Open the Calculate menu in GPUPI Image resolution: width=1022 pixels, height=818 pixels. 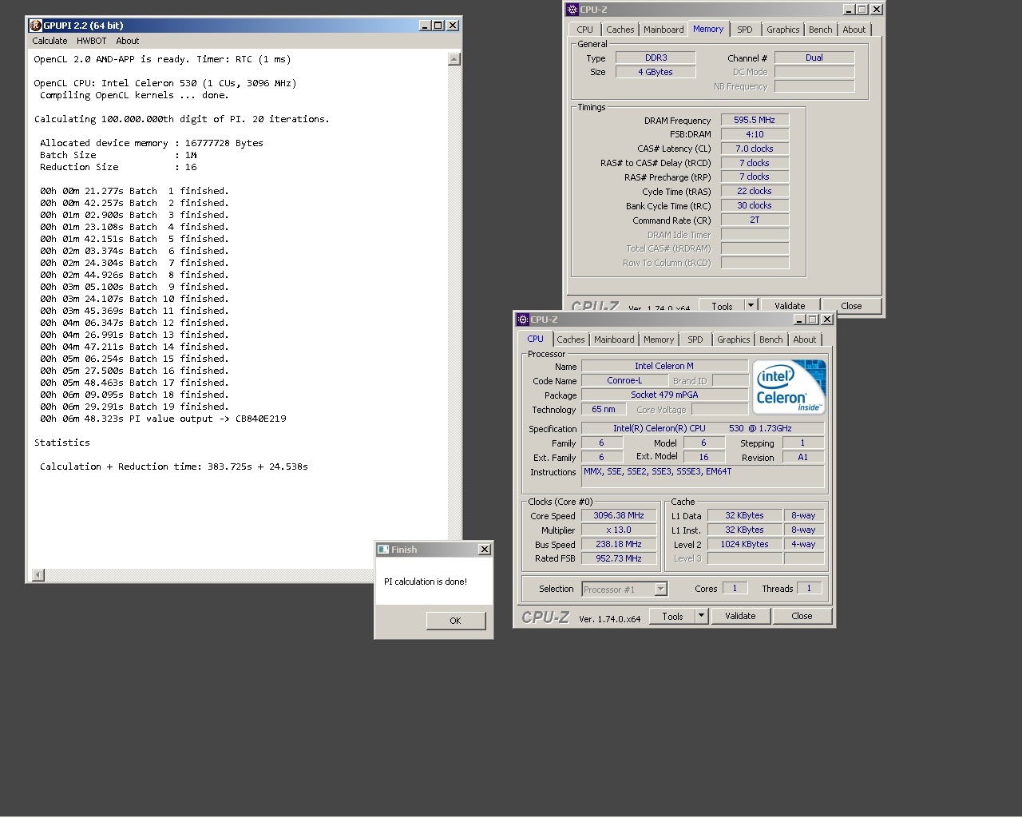tap(50, 41)
